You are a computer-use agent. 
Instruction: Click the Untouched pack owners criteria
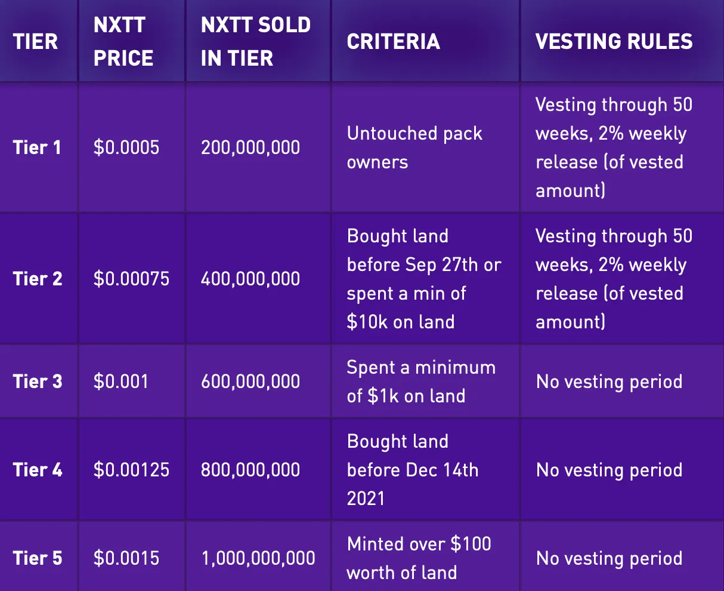[414, 147]
